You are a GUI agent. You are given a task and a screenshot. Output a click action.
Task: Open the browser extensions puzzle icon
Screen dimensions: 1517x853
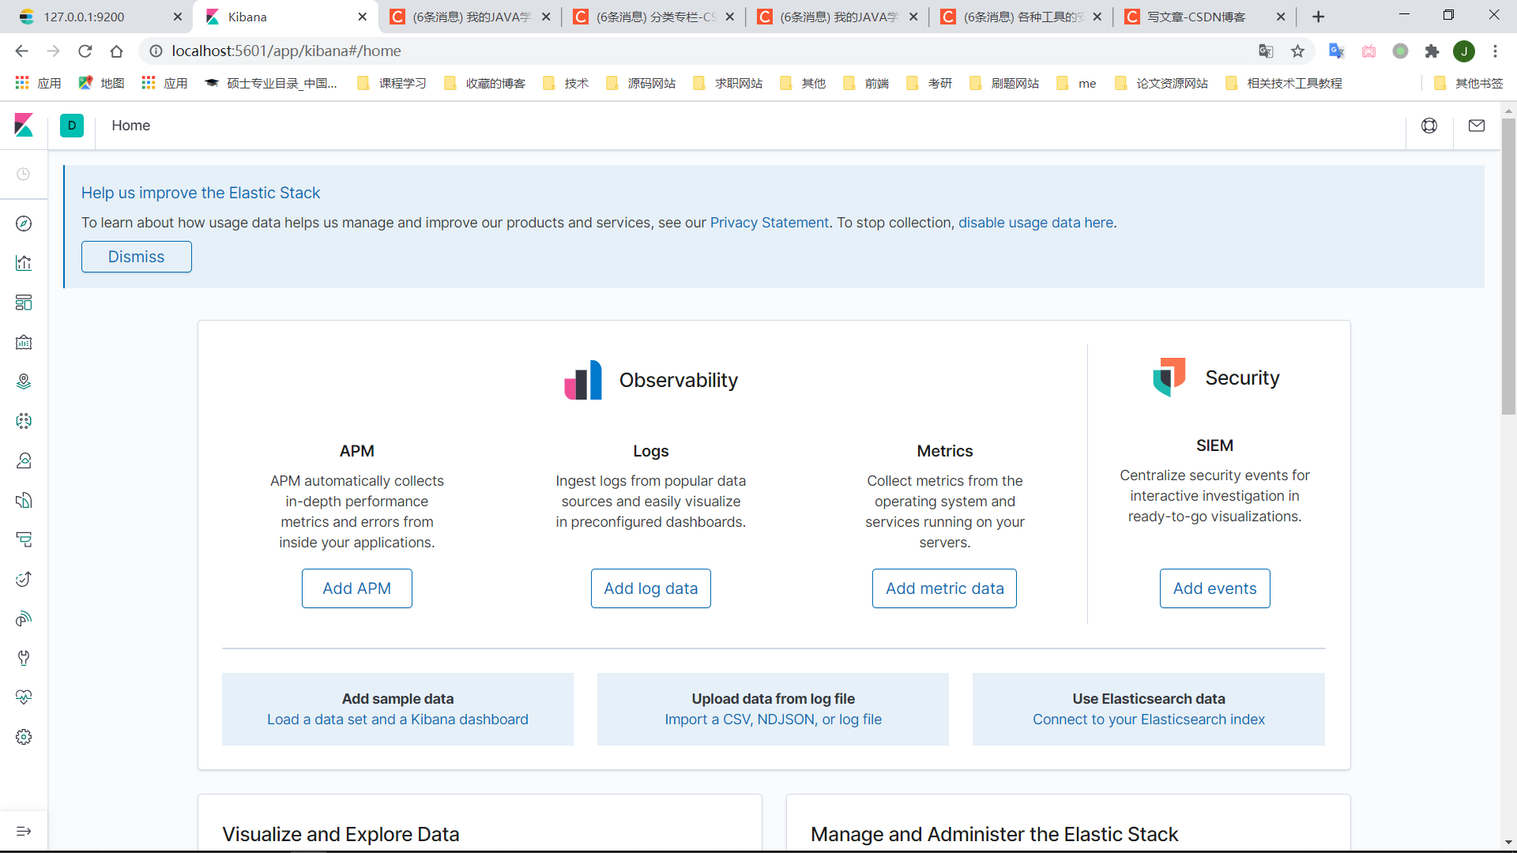click(1432, 51)
